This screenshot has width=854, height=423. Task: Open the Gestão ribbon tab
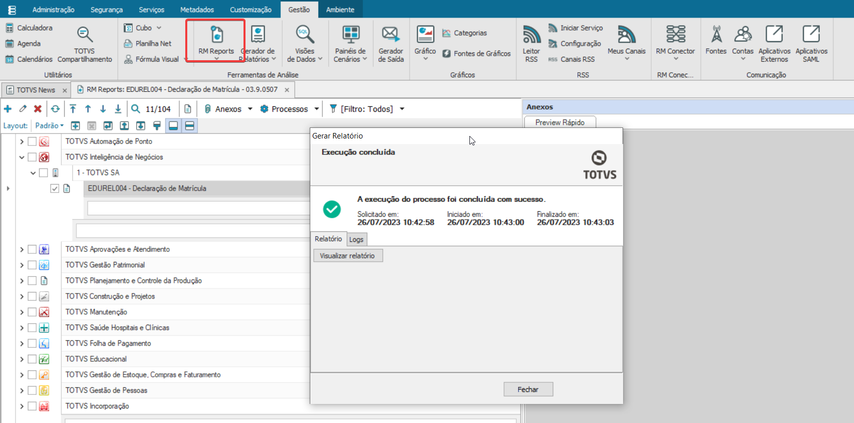pyautogui.click(x=299, y=10)
